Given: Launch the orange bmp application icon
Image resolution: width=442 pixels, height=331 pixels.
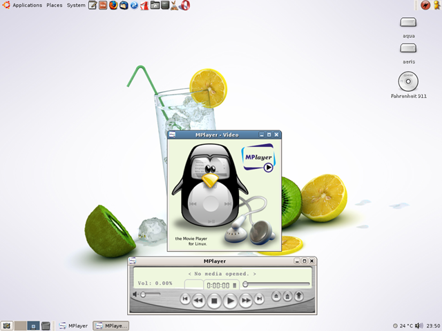Looking at the screenshot, I should click(103, 5).
